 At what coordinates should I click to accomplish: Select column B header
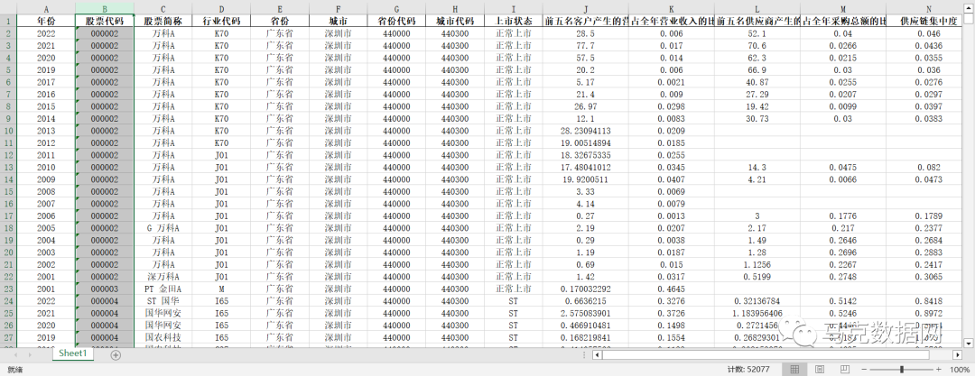105,7
